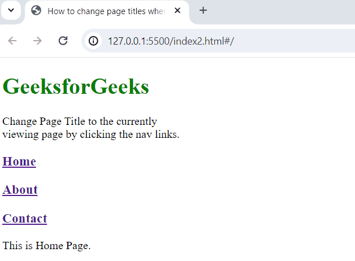
Task: Click empty right end of address bar
Action: [x=305, y=41]
